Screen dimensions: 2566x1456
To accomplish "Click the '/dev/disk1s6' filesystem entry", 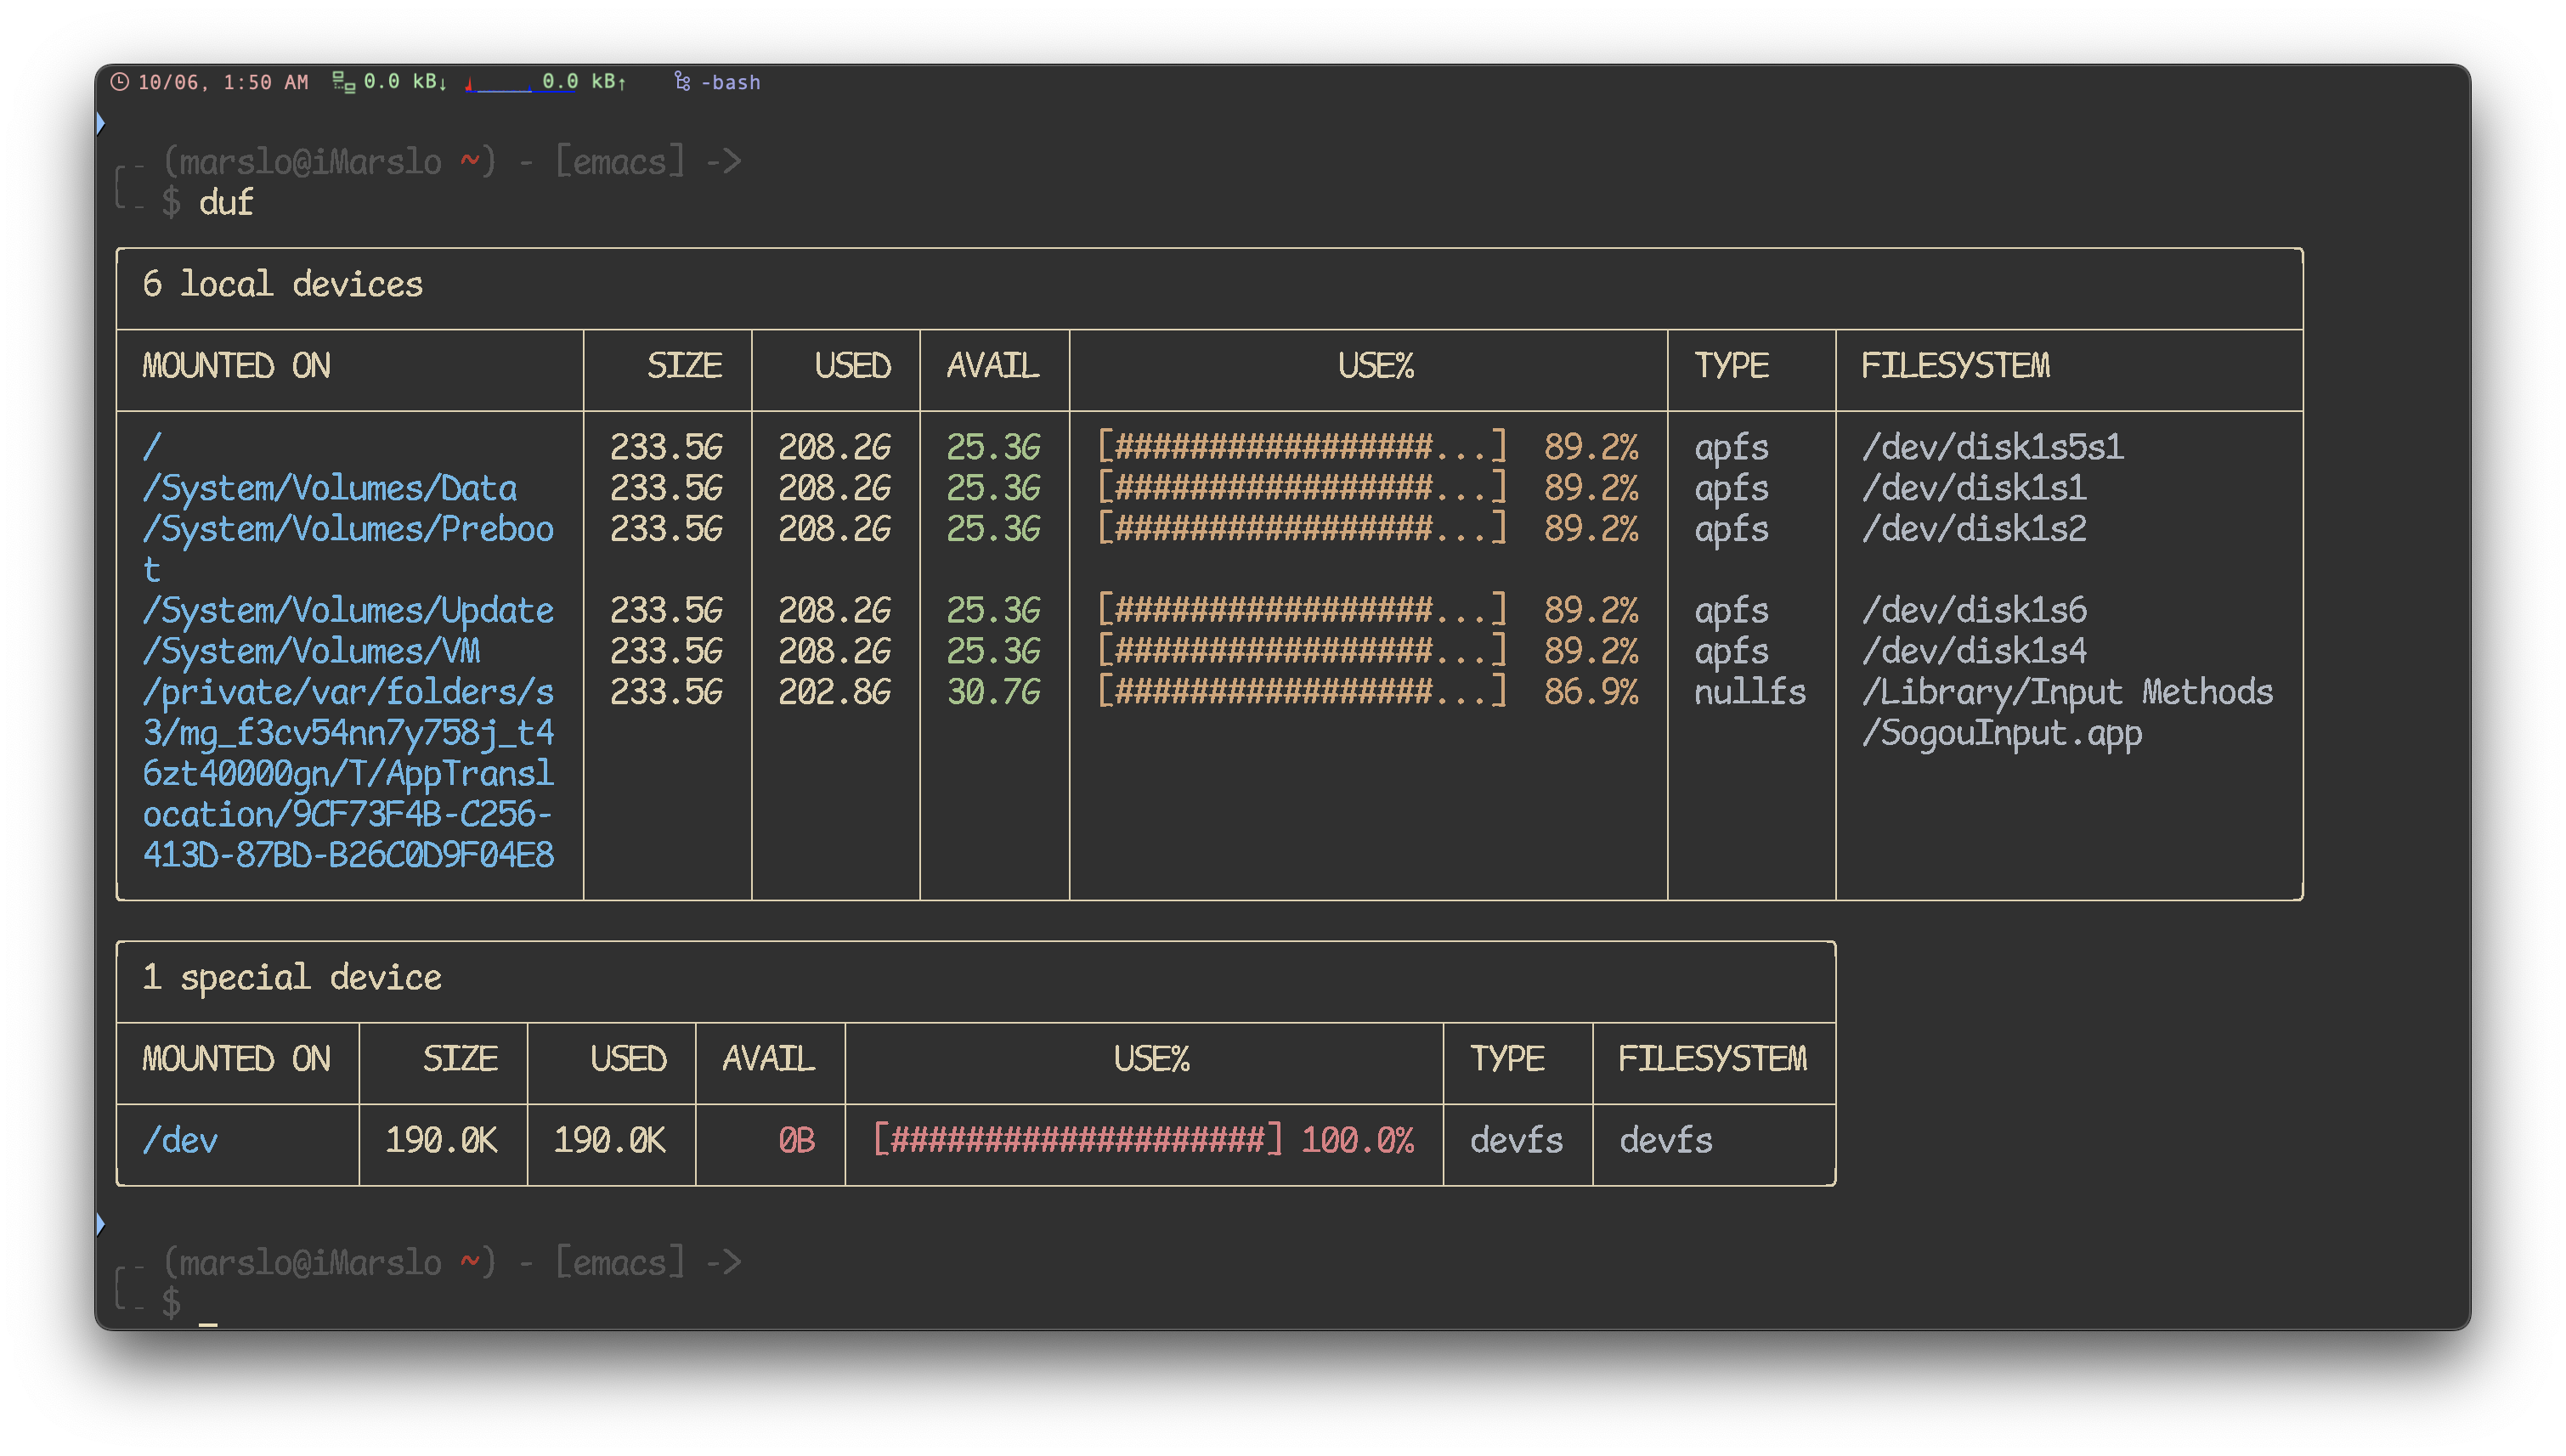I will pyautogui.click(x=1974, y=611).
